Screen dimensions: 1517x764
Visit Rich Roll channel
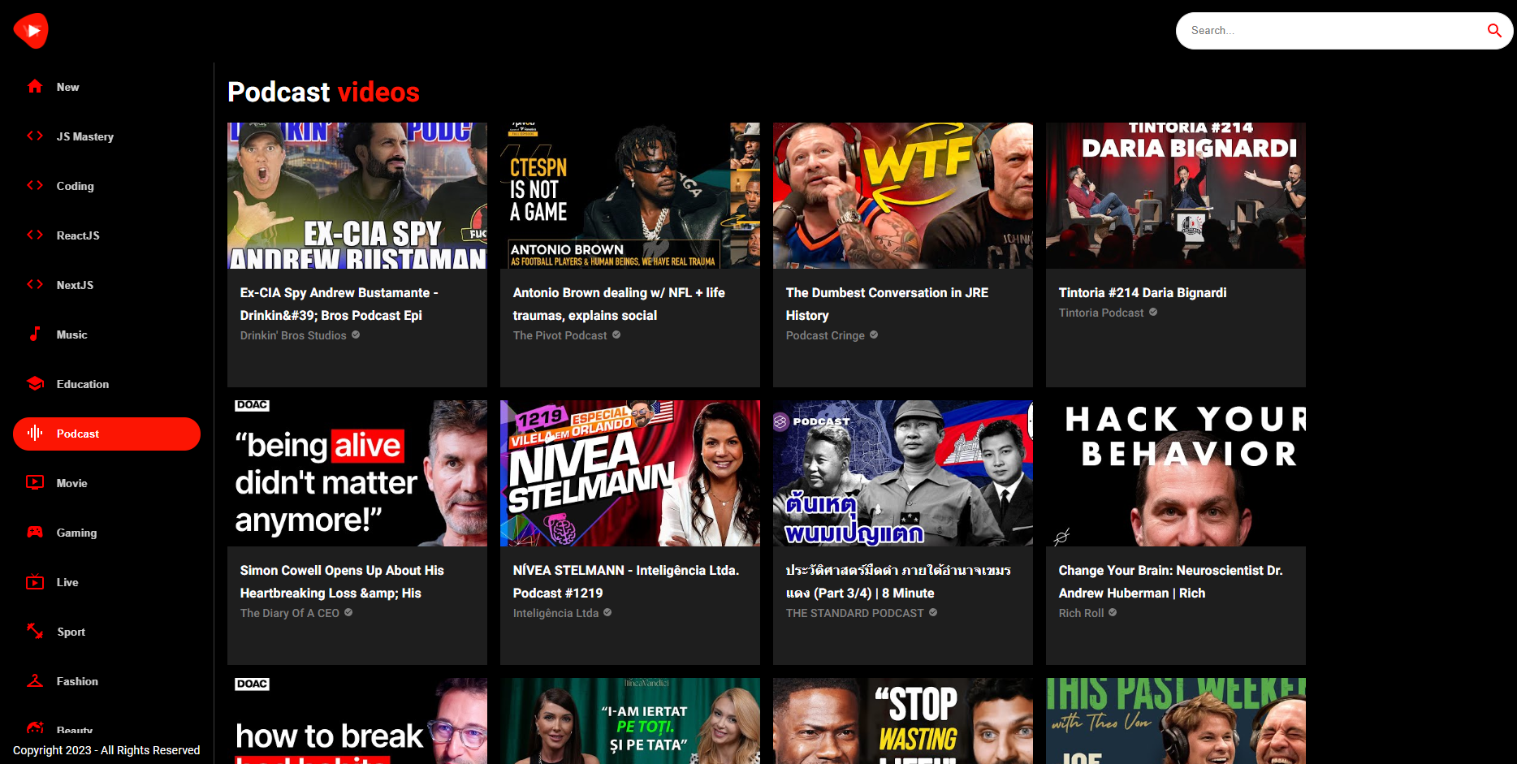(1081, 613)
